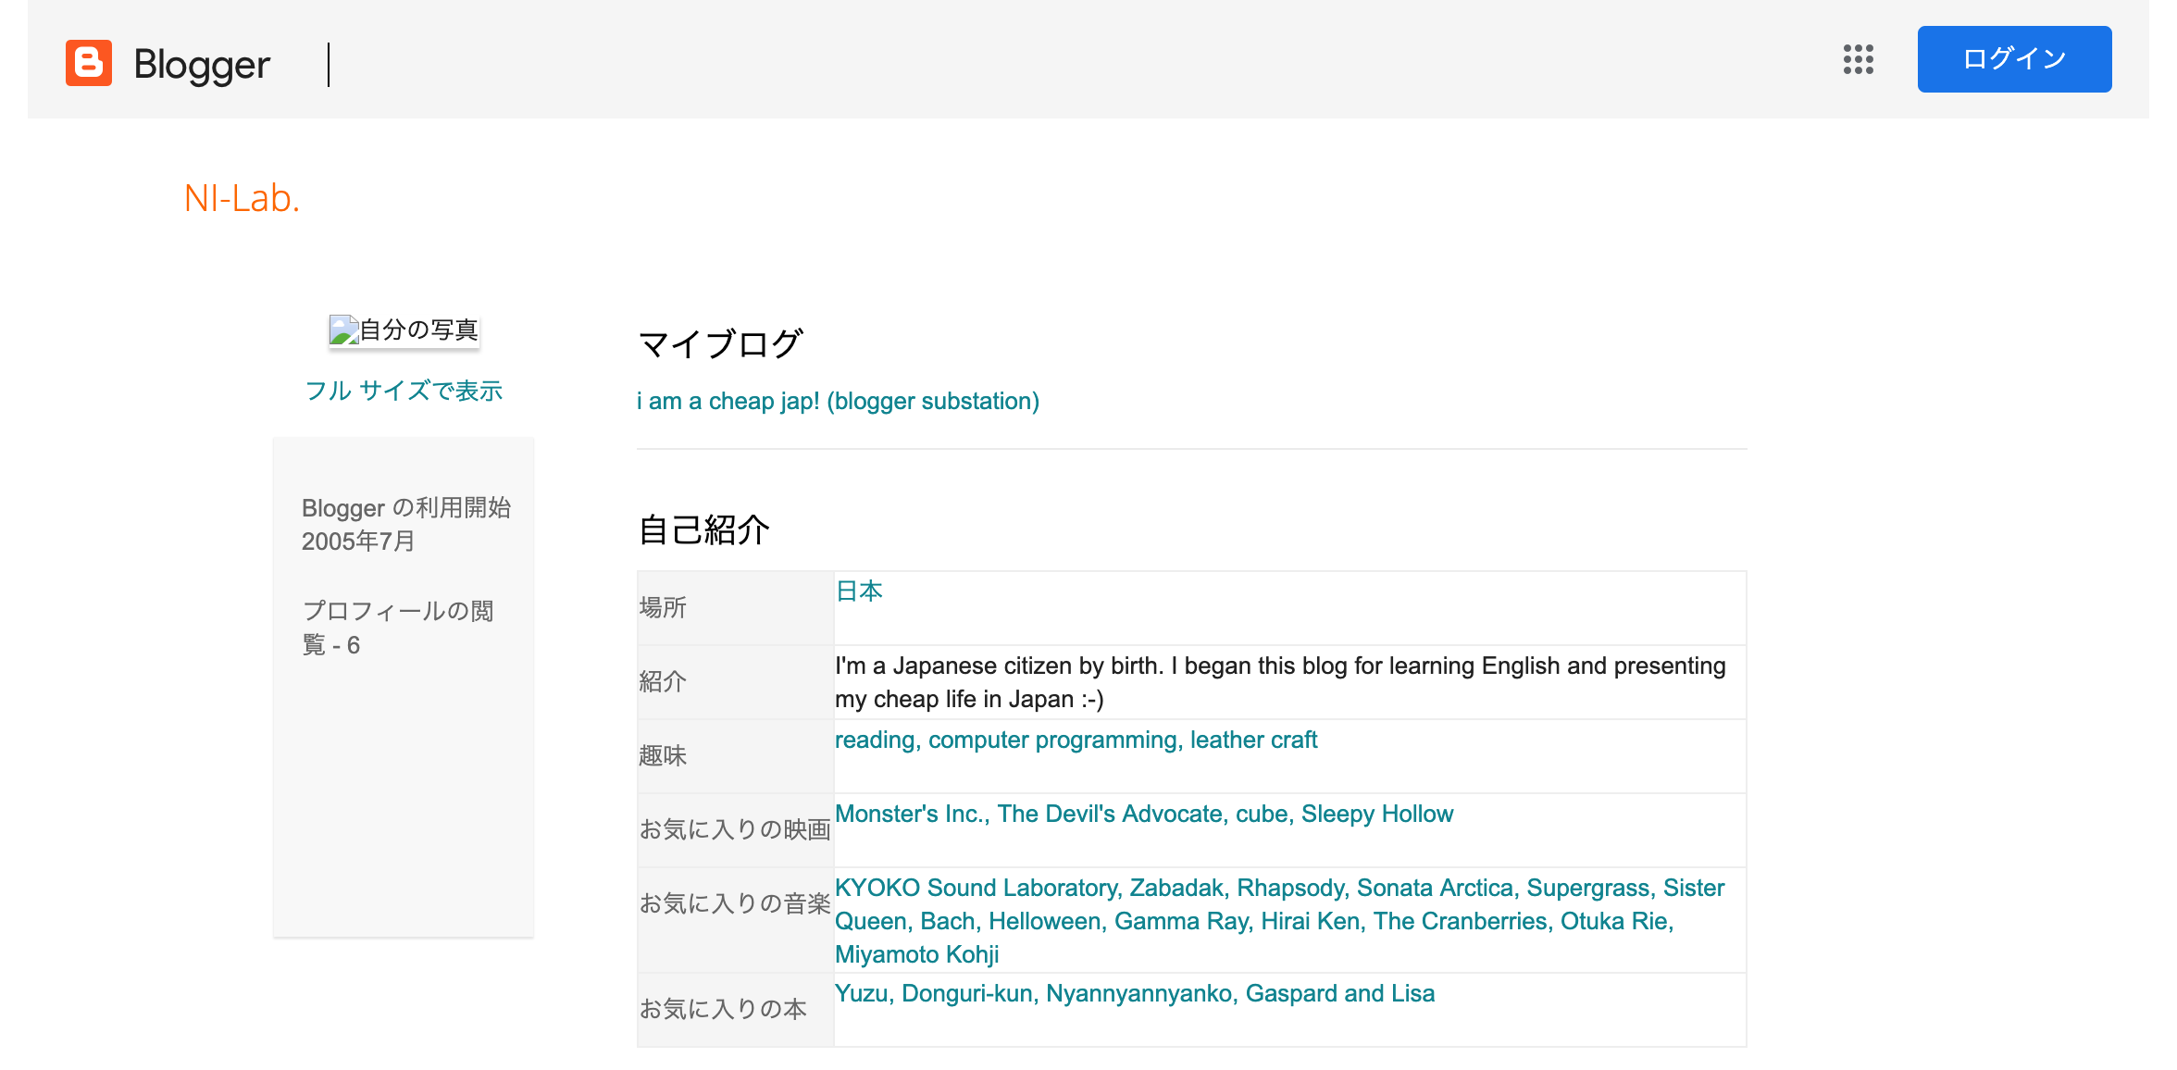The image size is (2177, 1070).
Task: Click The Cranberries music link
Action: point(1461,921)
